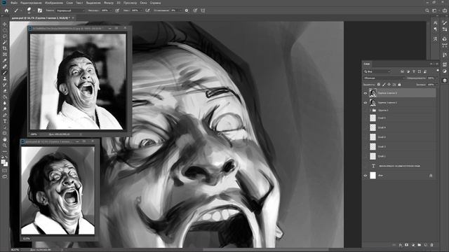Select the Lasso tool
This screenshot has height=252, width=449.
point(5,36)
